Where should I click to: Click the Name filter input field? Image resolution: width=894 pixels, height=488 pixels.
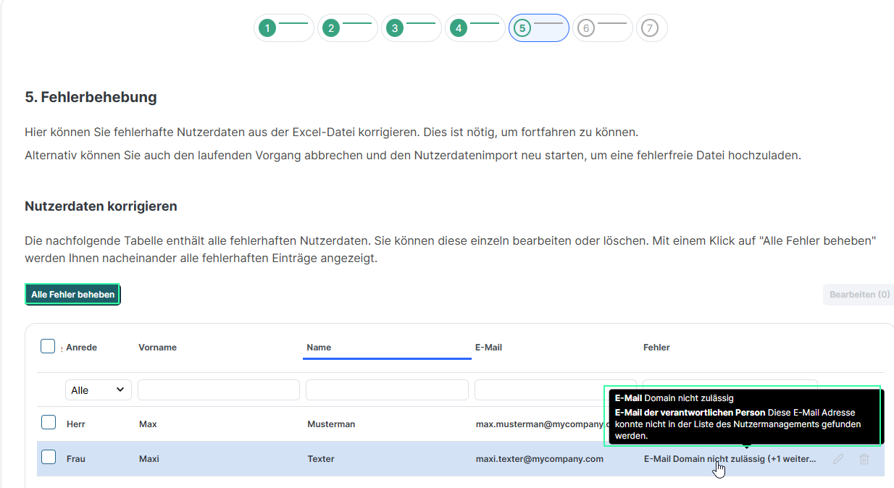tap(387, 390)
